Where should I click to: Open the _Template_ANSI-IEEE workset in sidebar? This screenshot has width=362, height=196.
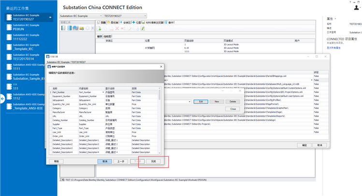coord(26,106)
